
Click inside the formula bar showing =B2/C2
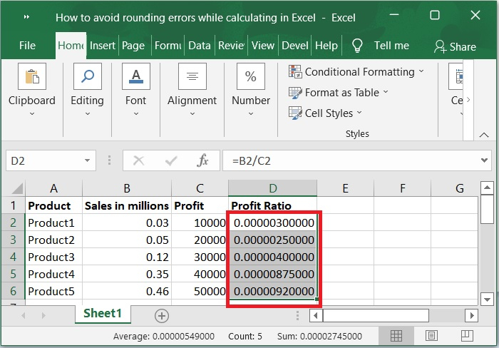tap(356, 161)
